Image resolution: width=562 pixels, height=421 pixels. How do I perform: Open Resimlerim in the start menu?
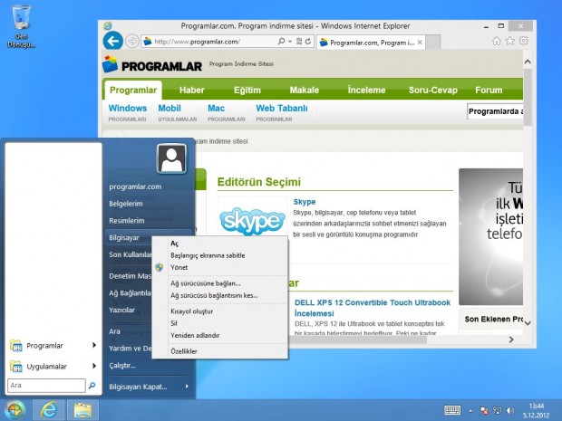pos(127,221)
